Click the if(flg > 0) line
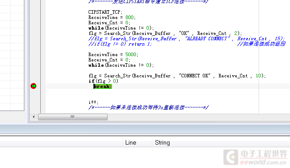Screen dimensions: 290x168 point(103,81)
